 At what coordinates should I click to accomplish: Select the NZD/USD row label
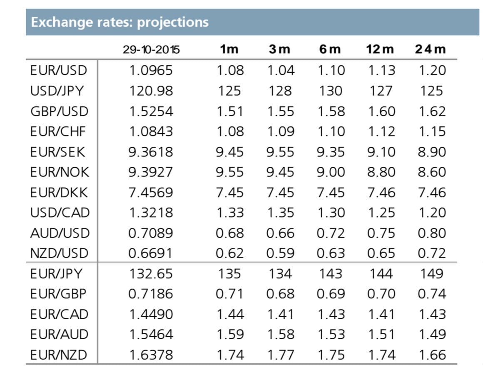tap(59, 253)
